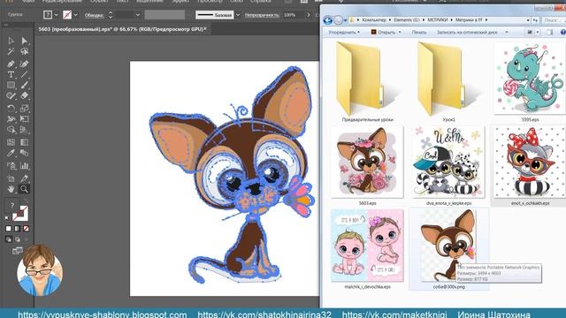Viewport: 566px width, 318px height.
Task: Switch to 5603 [преобразованный].eps document tab
Action: tap(122, 29)
